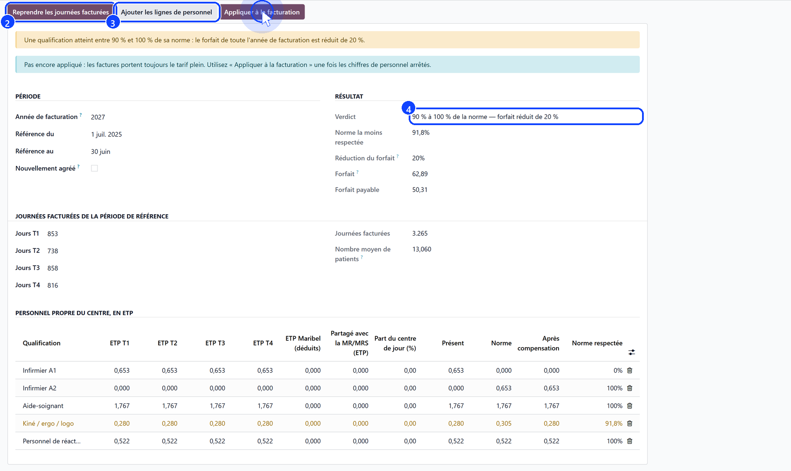Open optional columns settings icon in table header
Viewport: 791px width, 471px height.
click(631, 352)
